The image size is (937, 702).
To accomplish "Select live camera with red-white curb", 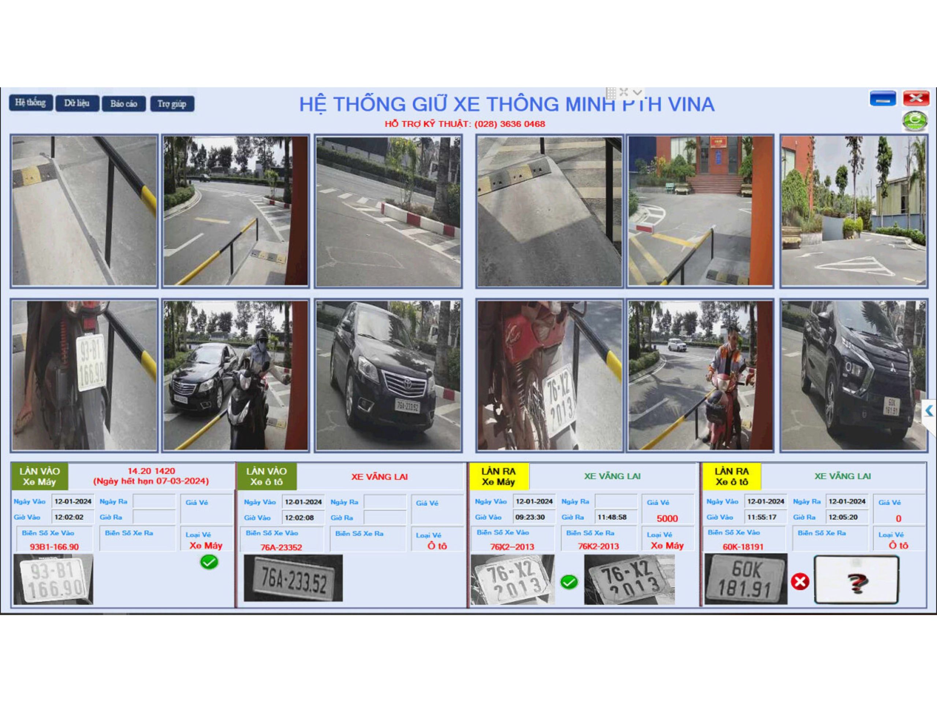I will [x=388, y=211].
